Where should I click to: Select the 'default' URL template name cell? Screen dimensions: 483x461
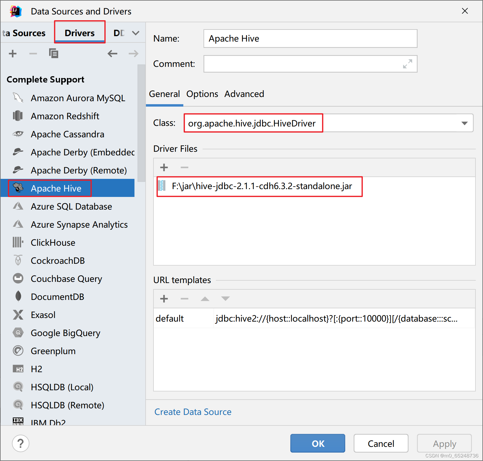184,318
